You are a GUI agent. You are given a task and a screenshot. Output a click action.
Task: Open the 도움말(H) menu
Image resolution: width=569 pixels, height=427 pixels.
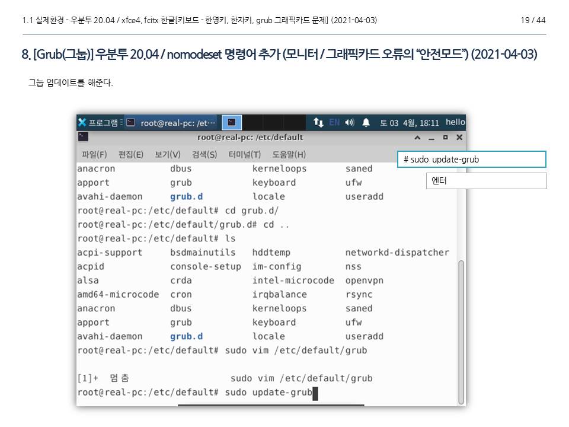[x=289, y=154]
